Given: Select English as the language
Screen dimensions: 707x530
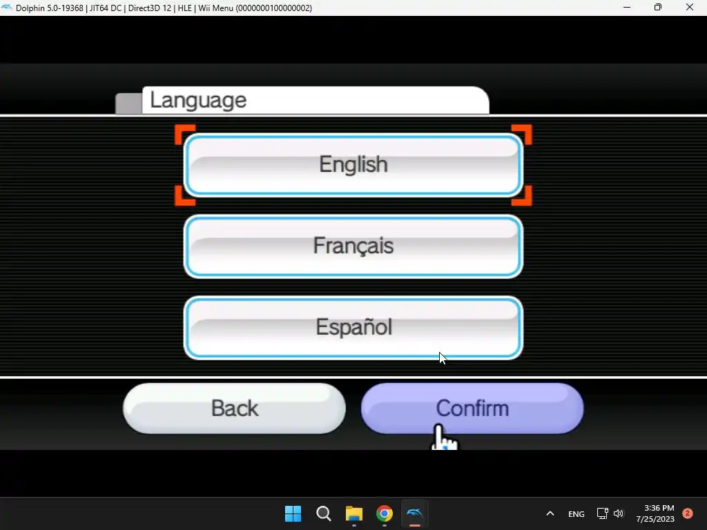Looking at the screenshot, I should [x=353, y=165].
